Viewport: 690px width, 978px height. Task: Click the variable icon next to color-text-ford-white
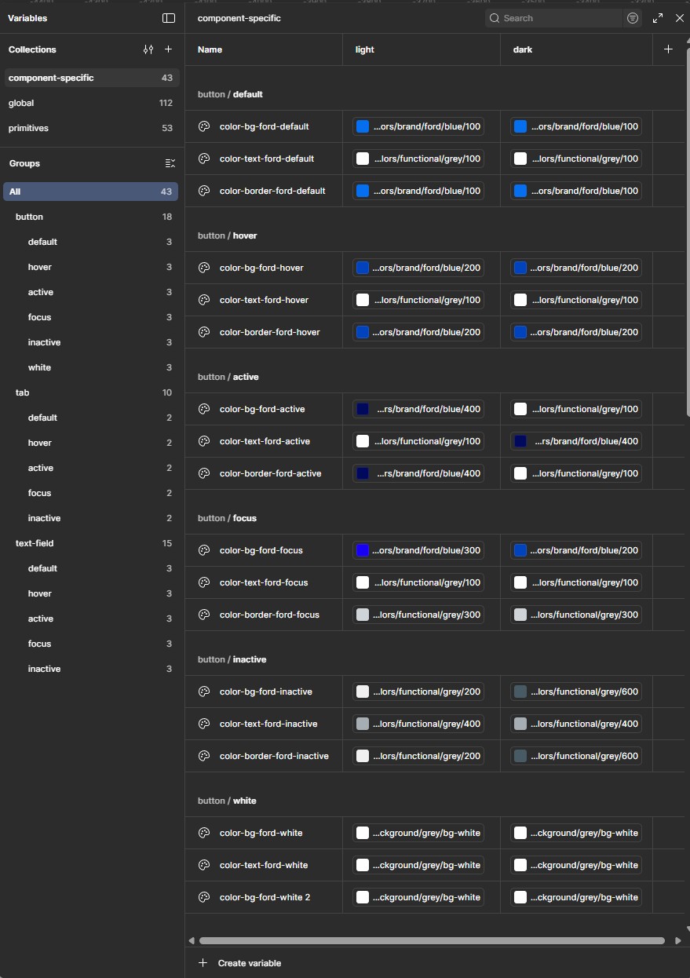(203, 865)
